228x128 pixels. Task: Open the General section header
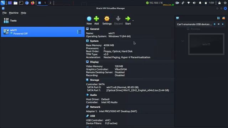pos(94,29)
